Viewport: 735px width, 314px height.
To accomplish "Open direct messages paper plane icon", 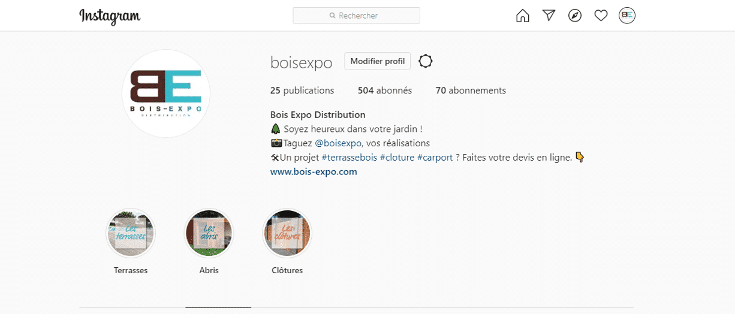I will [549, 16].
